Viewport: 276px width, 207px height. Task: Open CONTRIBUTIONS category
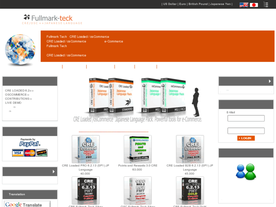pos(19,99)
